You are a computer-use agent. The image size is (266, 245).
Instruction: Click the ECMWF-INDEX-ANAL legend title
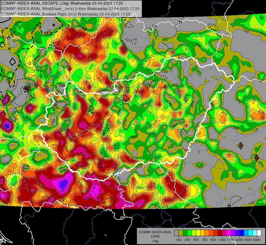155,232
